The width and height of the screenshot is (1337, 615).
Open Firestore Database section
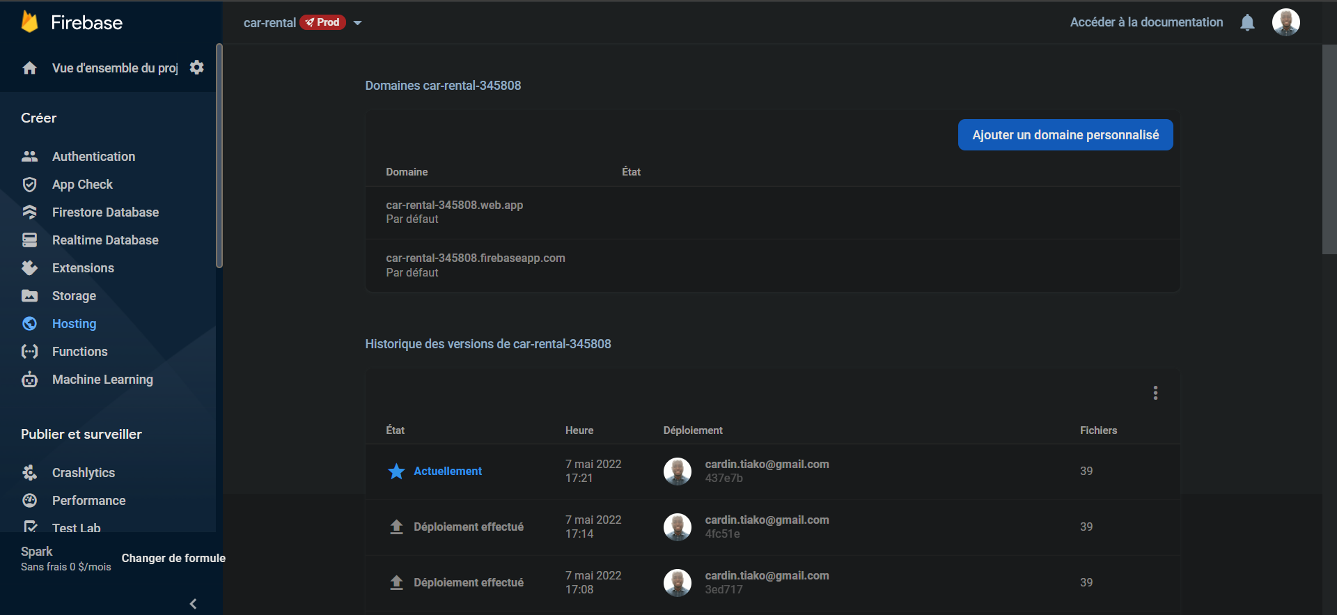coord(105,212)
